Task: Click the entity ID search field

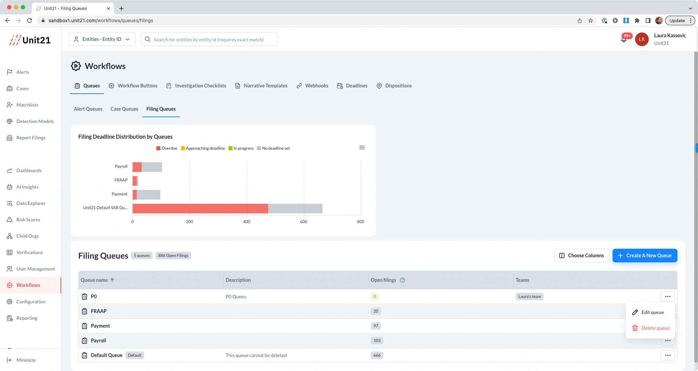Action: [x=209, y=40]
